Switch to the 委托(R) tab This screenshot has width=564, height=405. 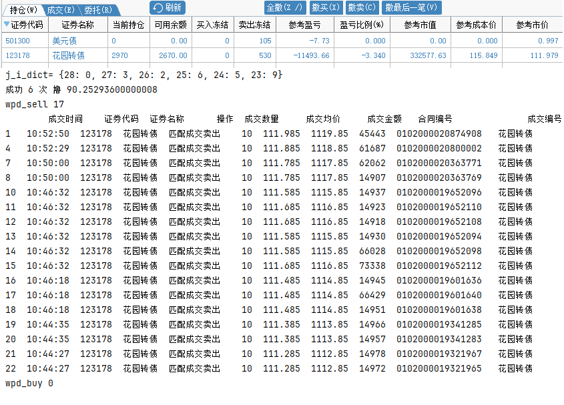(x=98, y=10)
